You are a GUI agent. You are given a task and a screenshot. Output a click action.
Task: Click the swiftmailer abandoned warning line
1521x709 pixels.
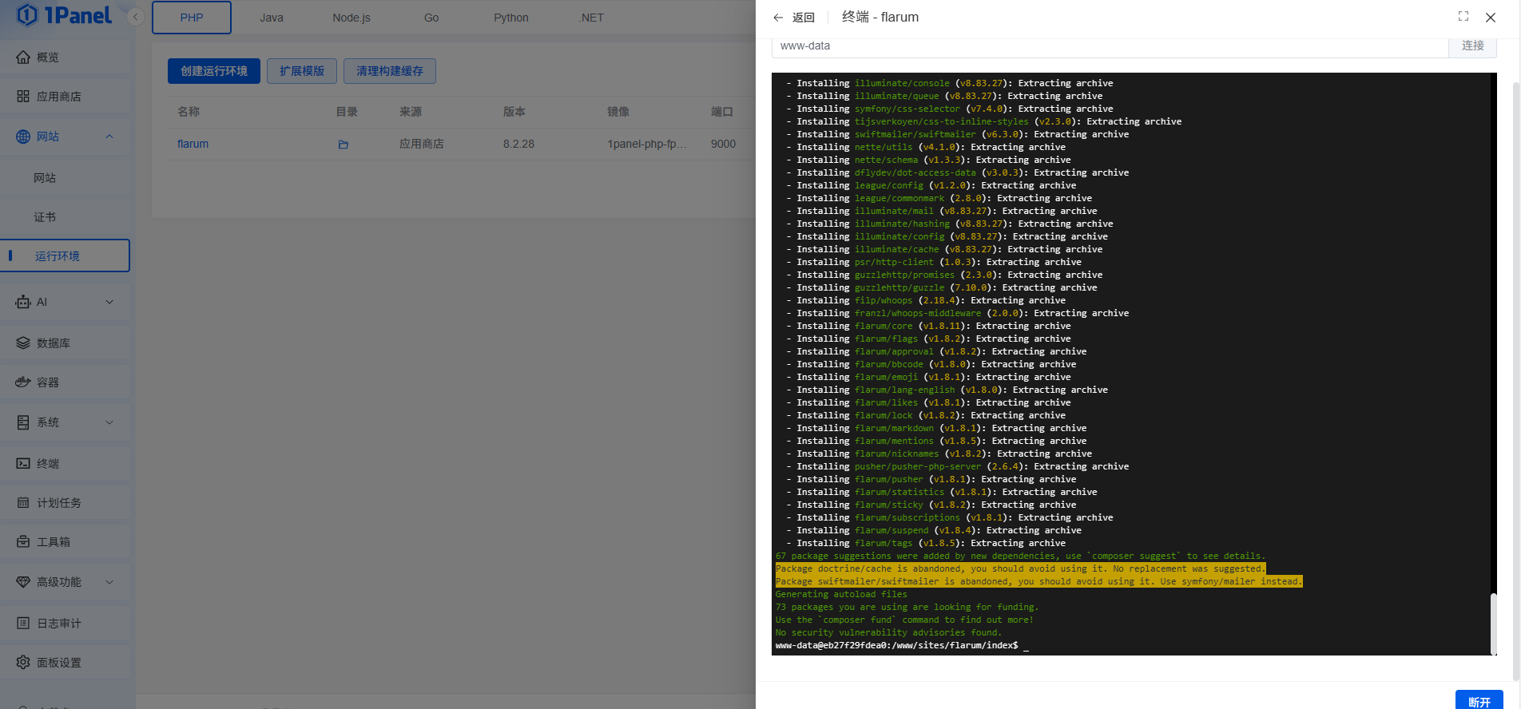point(1038,581)
